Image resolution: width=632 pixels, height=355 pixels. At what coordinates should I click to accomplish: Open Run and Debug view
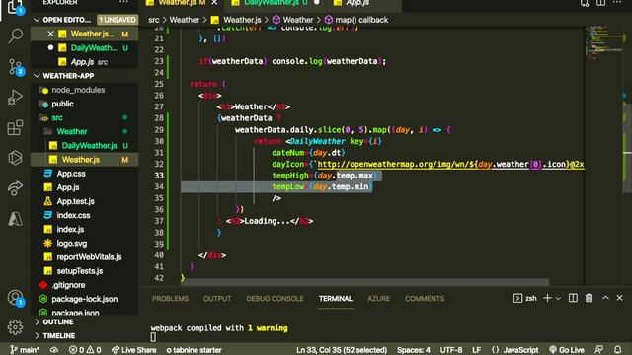tap(16, 97)
